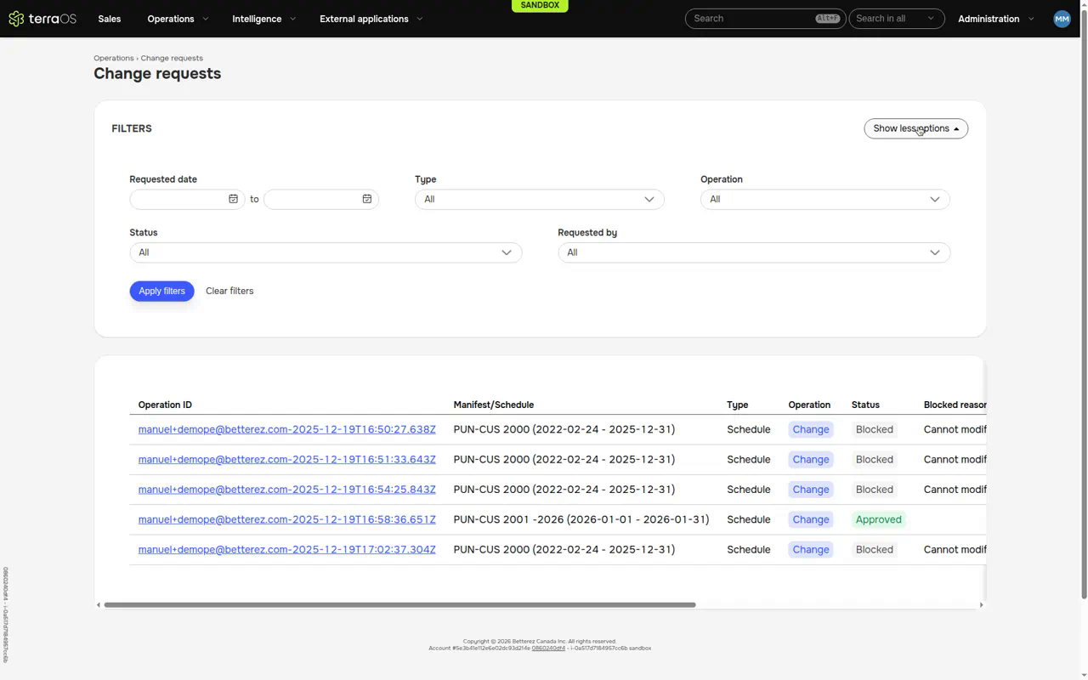
Task: Click the Requested date end field
Action: (320, 199)
